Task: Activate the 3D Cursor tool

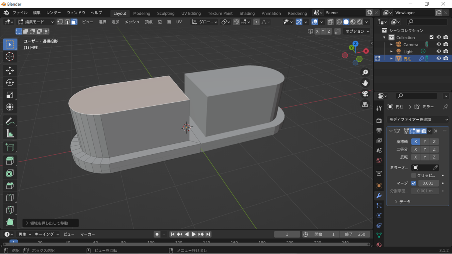Action: tap(10, 57)
